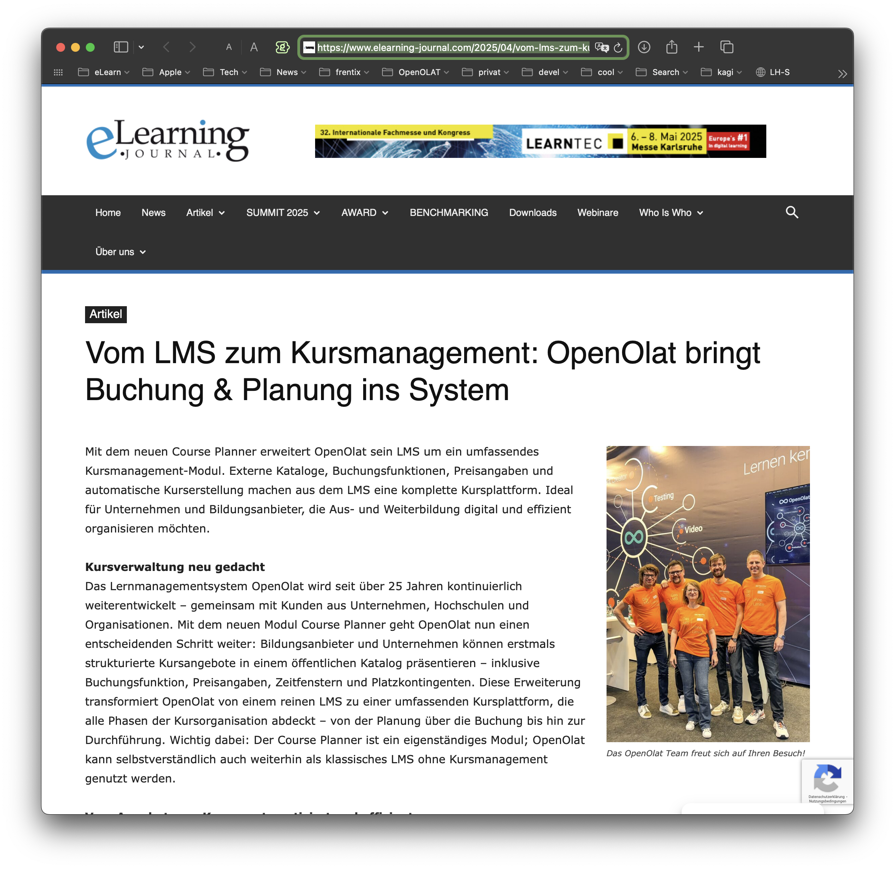Viewport: 895px width, 869px height.
Task: Expand the Über uns menu
Action: pos(121,252)
